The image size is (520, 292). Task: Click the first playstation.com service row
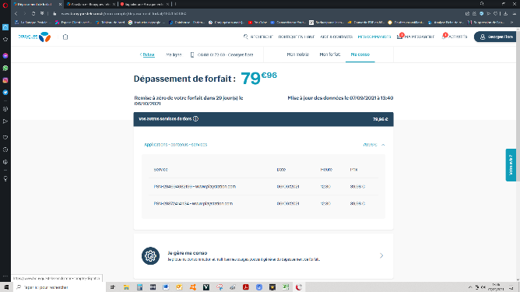(263, 186)
